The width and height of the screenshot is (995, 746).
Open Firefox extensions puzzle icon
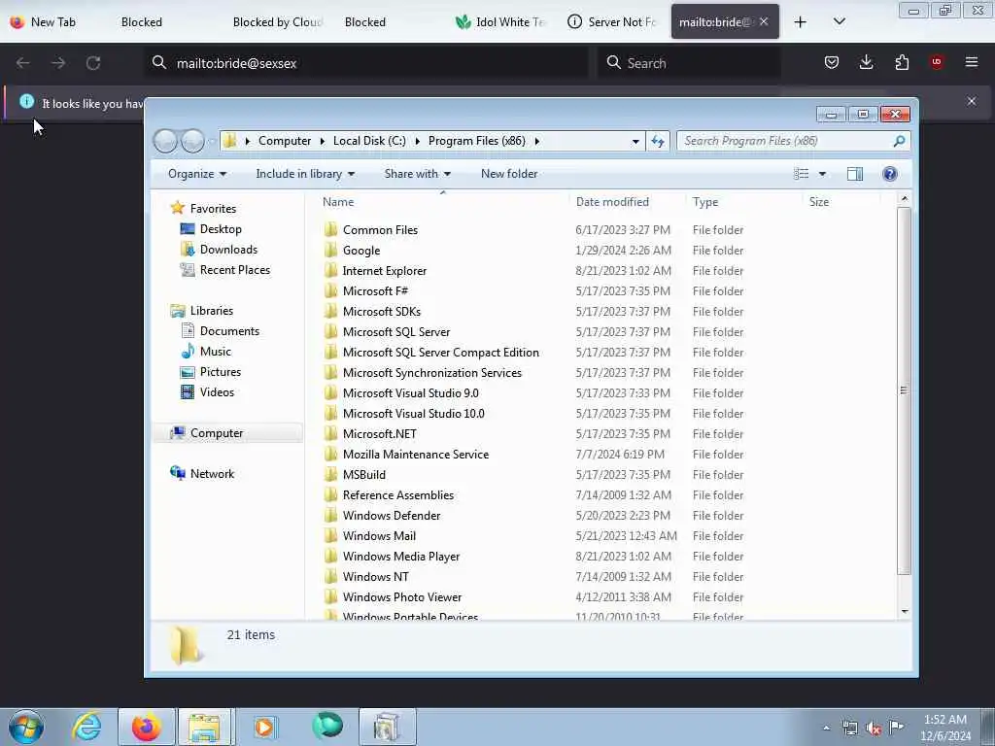pyautogui.click(x=902, y=62)
